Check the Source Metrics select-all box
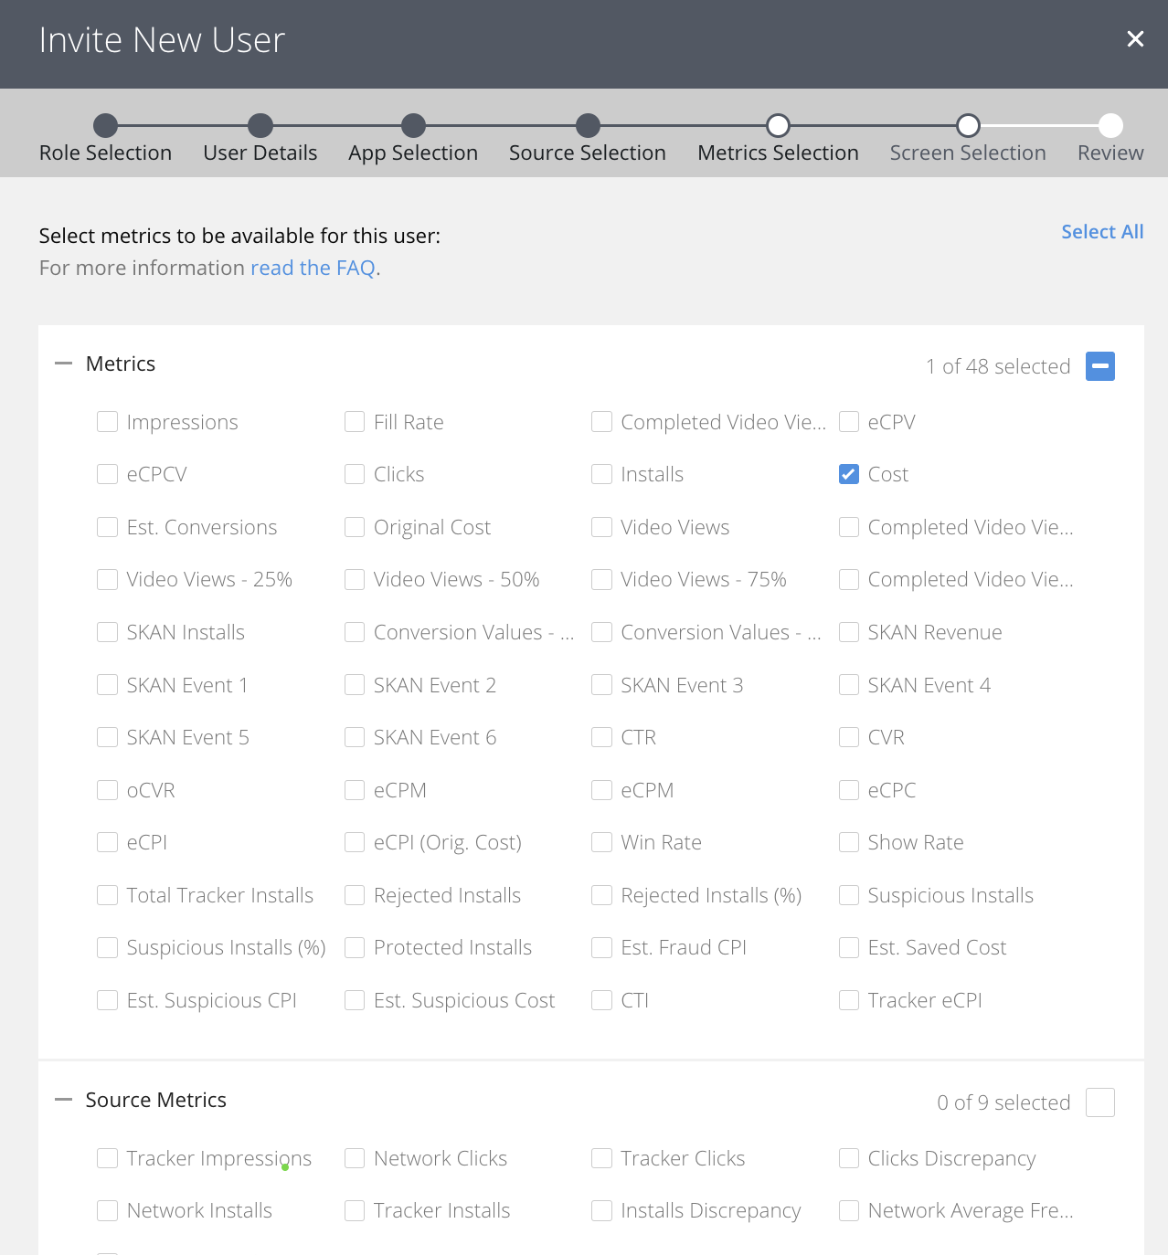The width and height of the screenshot is (1168, 1255). (1099, 1102)
